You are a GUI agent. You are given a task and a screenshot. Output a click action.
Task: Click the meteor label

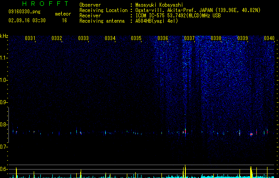point(63,14)
